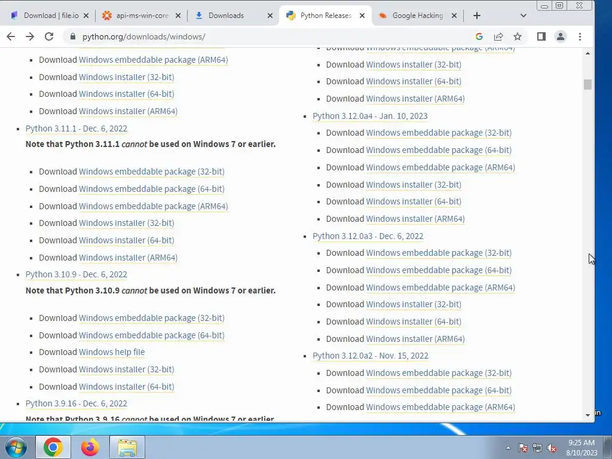Close the Downloads tab
The width and height of the screenshot is (612, 459).
pos(270,16)
